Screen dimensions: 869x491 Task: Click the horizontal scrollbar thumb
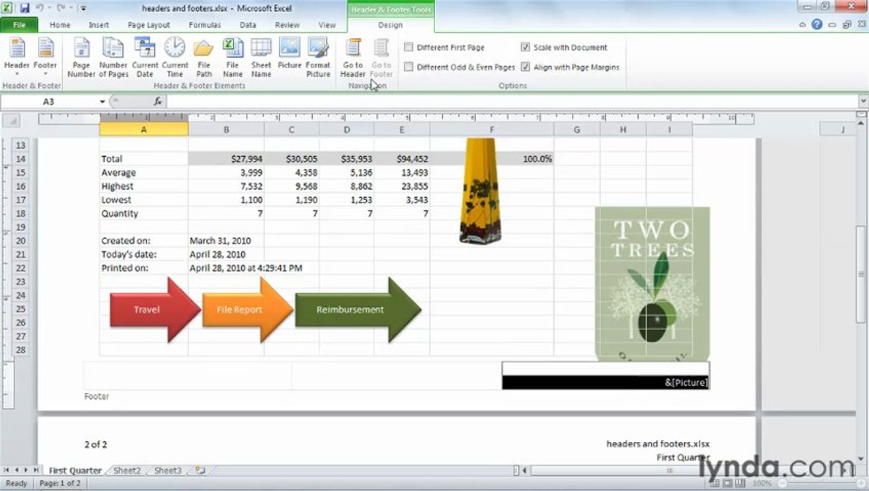click(669, 471)
